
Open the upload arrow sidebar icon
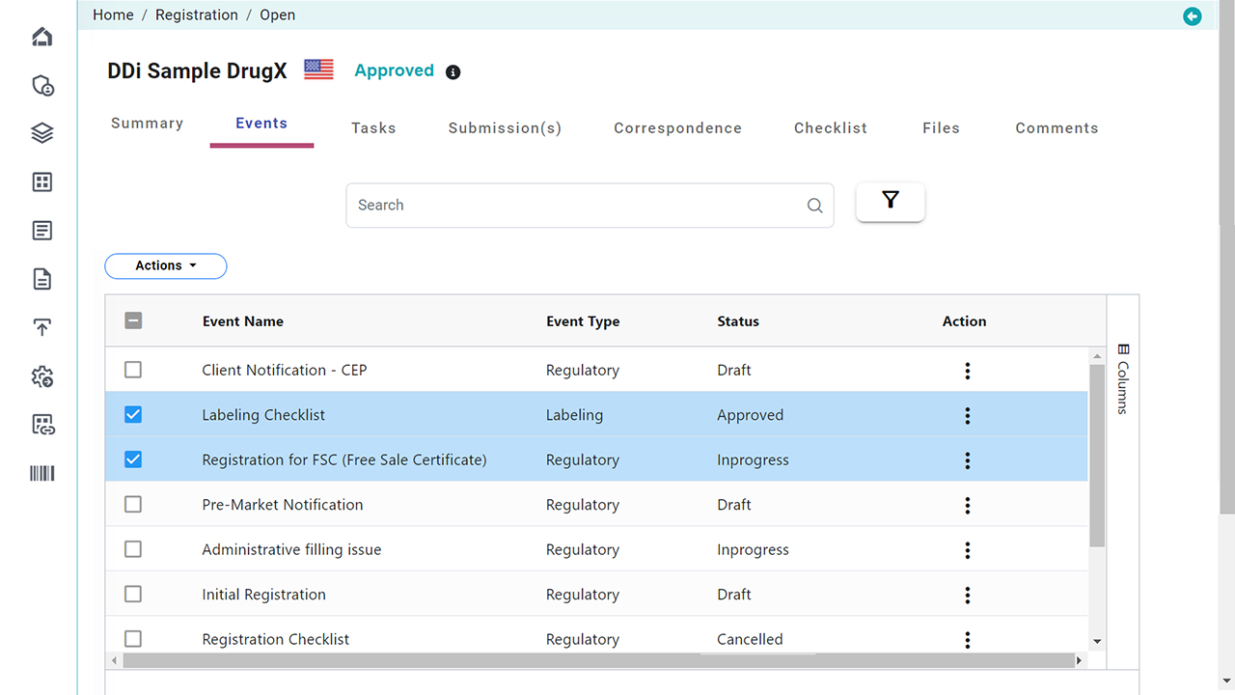pyautogui.click(x=42, y=328)
